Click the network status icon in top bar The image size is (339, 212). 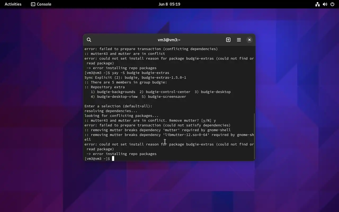pyautogui.click(x=318, y=4)
